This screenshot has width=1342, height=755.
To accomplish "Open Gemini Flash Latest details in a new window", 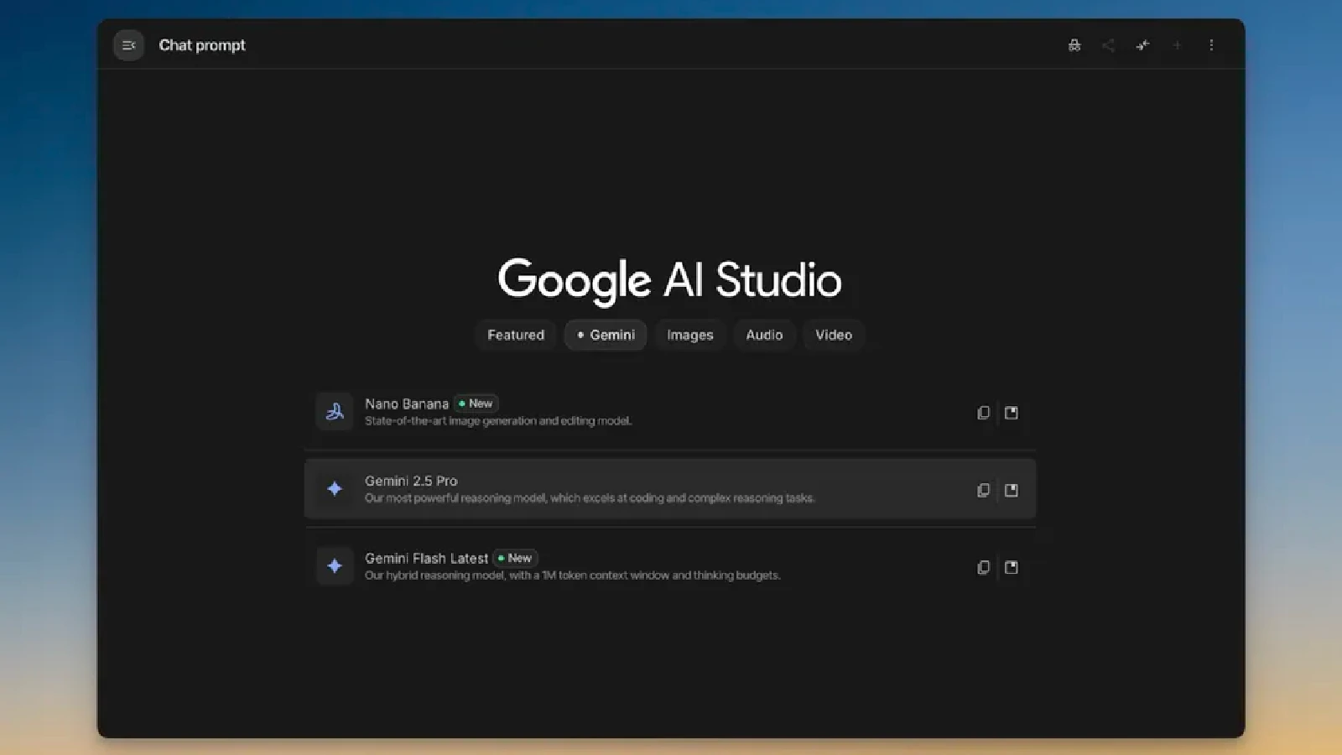I will click(x=1012, y=567).
